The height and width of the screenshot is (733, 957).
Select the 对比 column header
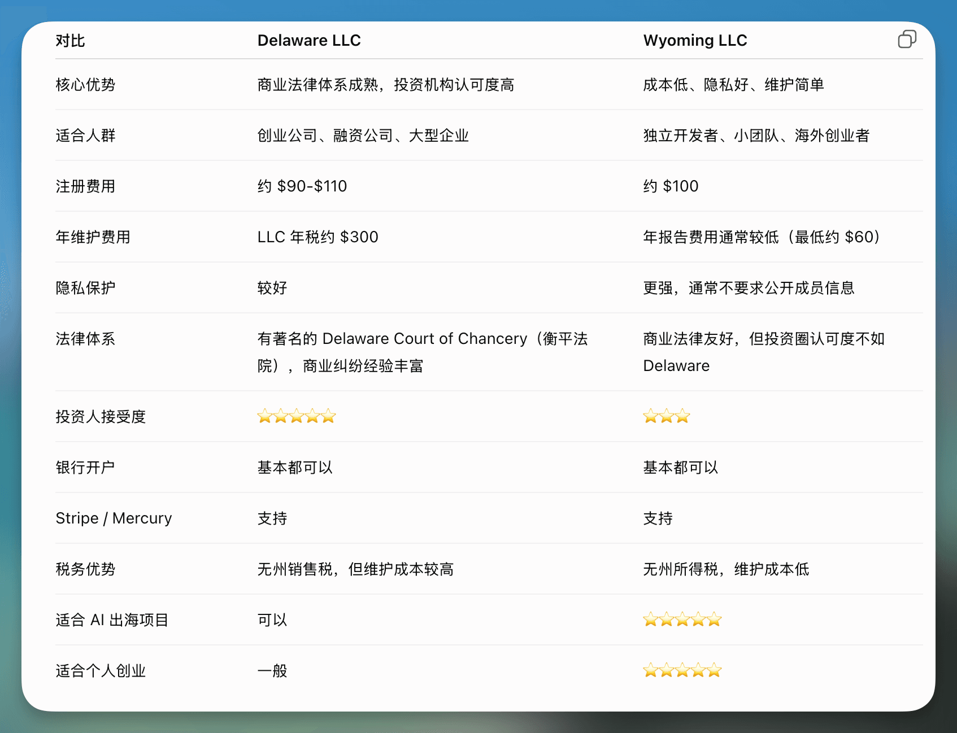pos(70,41)
